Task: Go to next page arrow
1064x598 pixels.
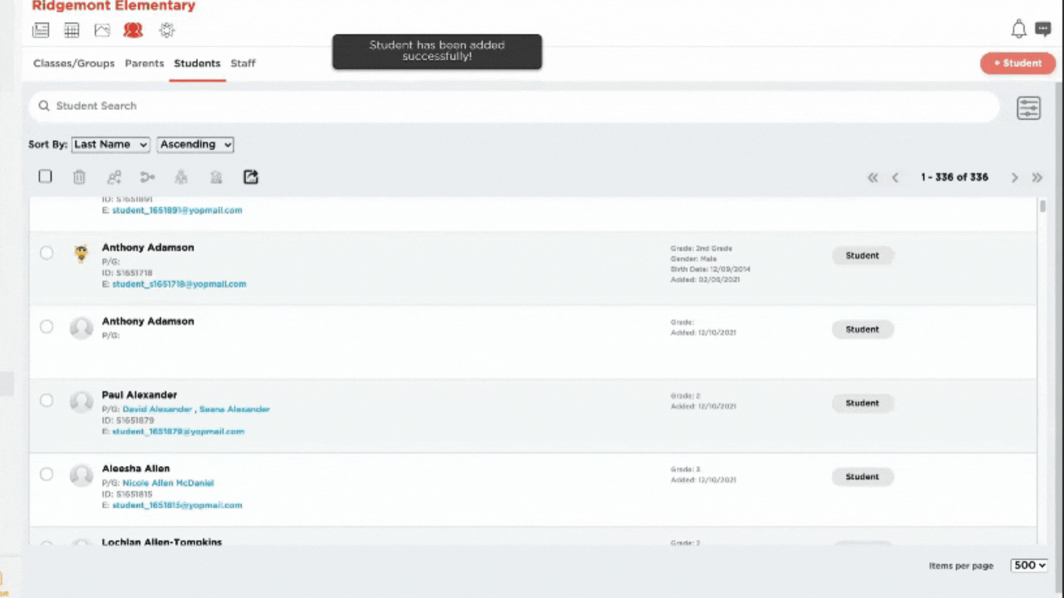Action: (1014, 177)
